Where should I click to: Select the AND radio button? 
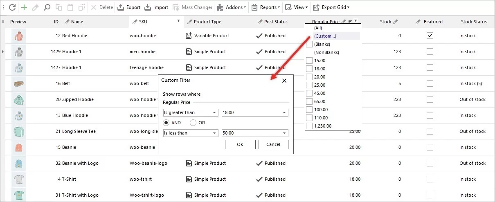(166, 123)
